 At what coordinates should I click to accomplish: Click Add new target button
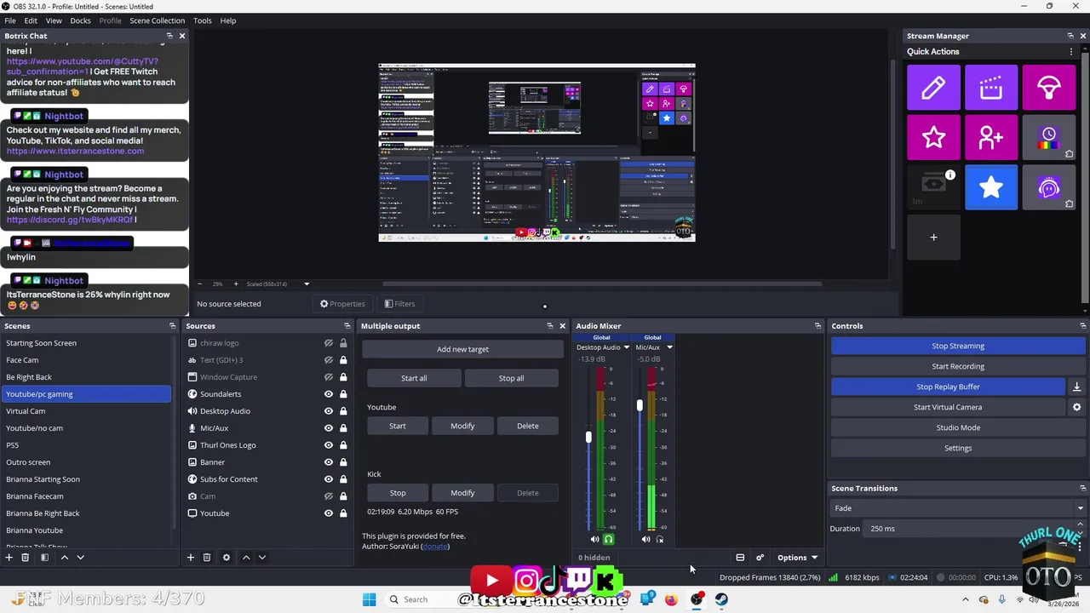pos(462,349)
